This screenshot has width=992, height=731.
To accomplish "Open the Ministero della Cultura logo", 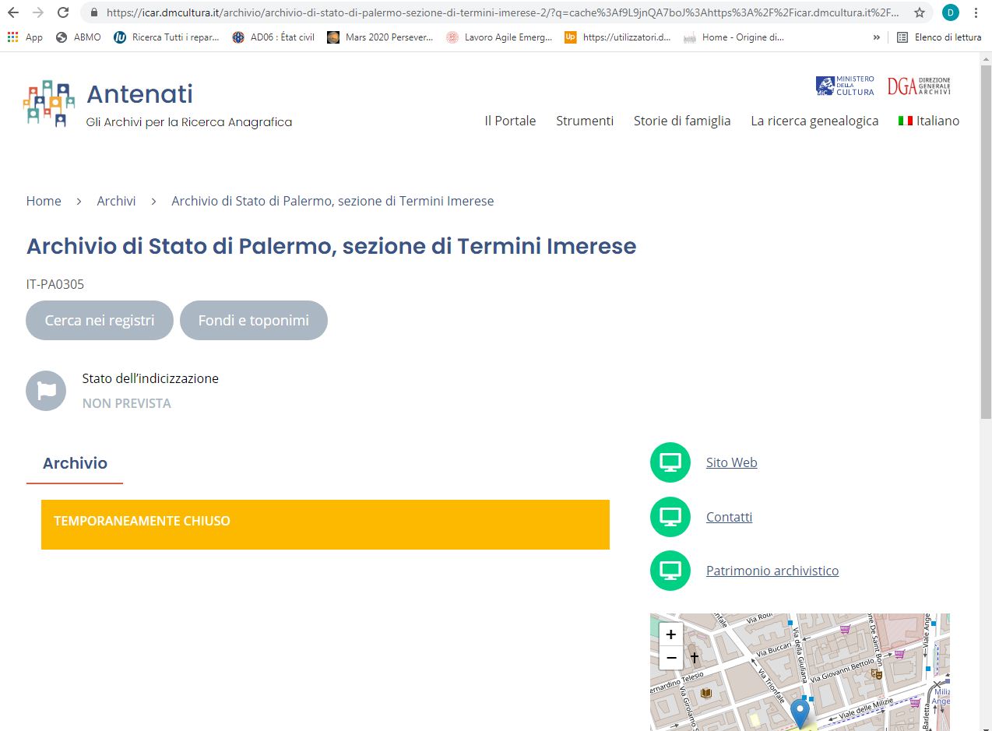I will (845, 86).
